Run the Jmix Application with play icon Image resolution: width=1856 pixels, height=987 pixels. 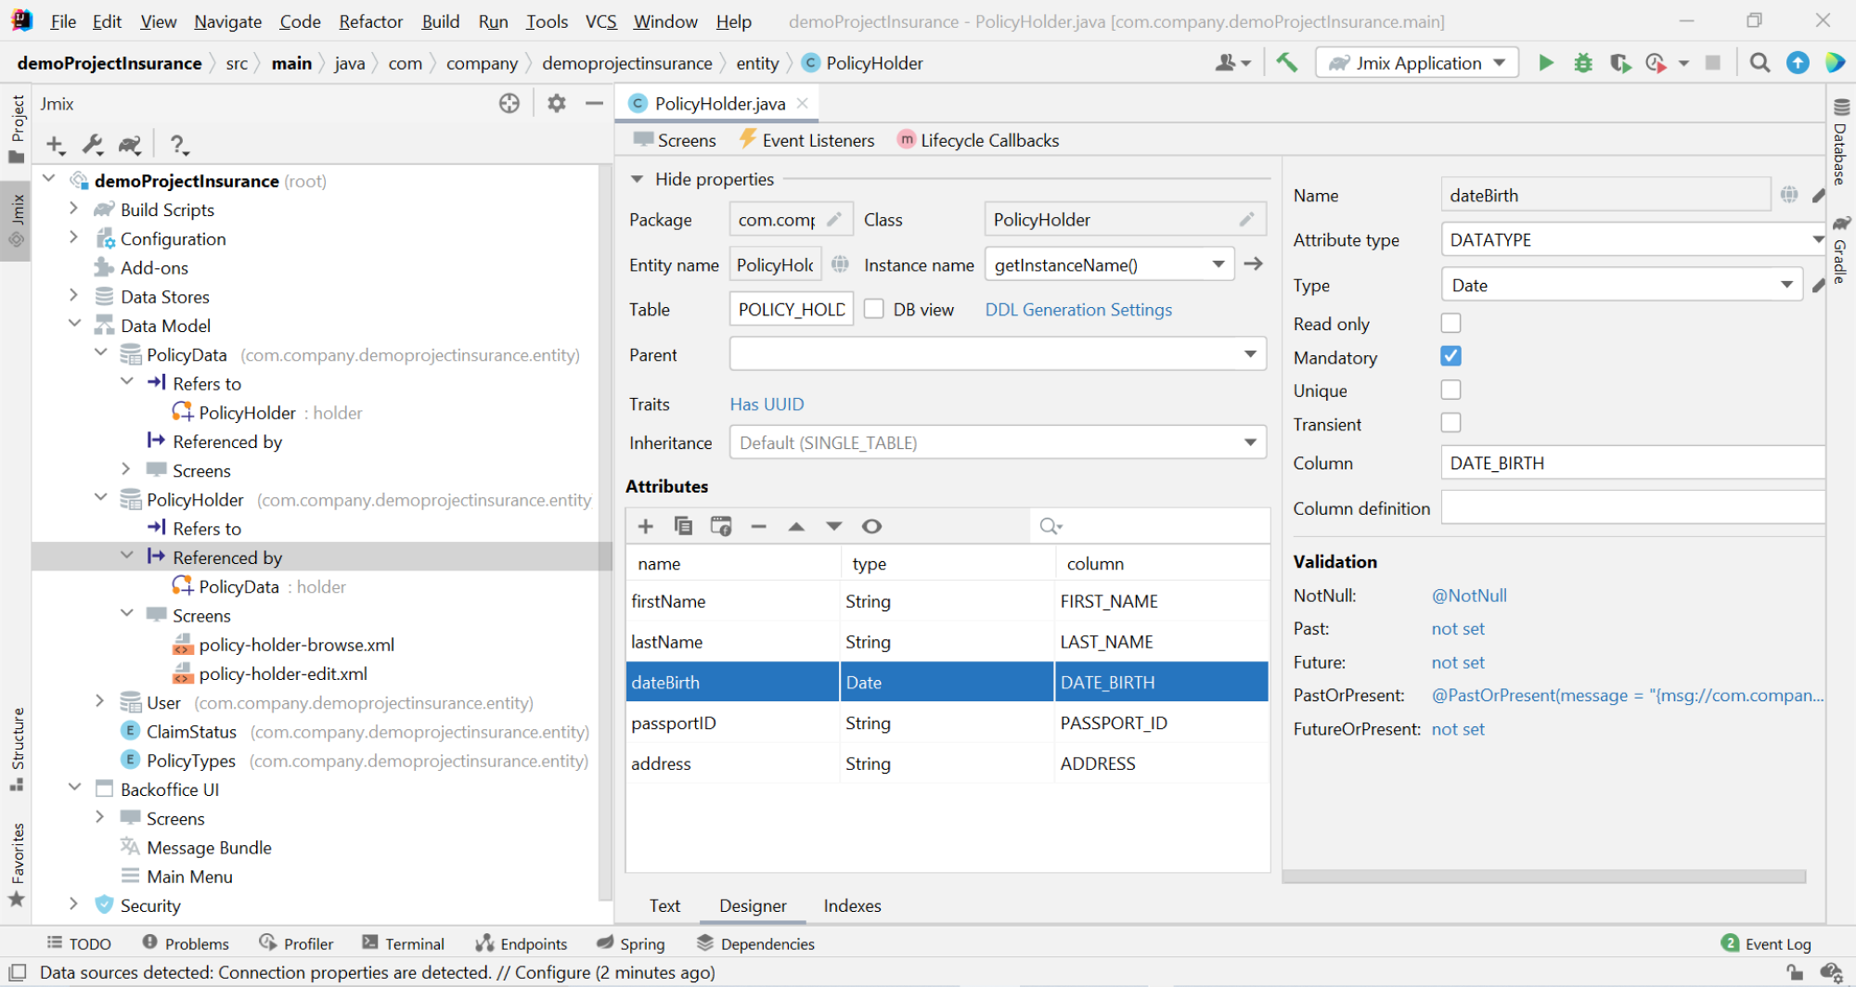[x=1545, y=63]
